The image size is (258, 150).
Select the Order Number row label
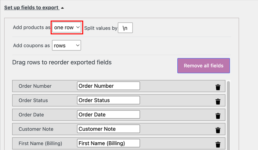35,86
